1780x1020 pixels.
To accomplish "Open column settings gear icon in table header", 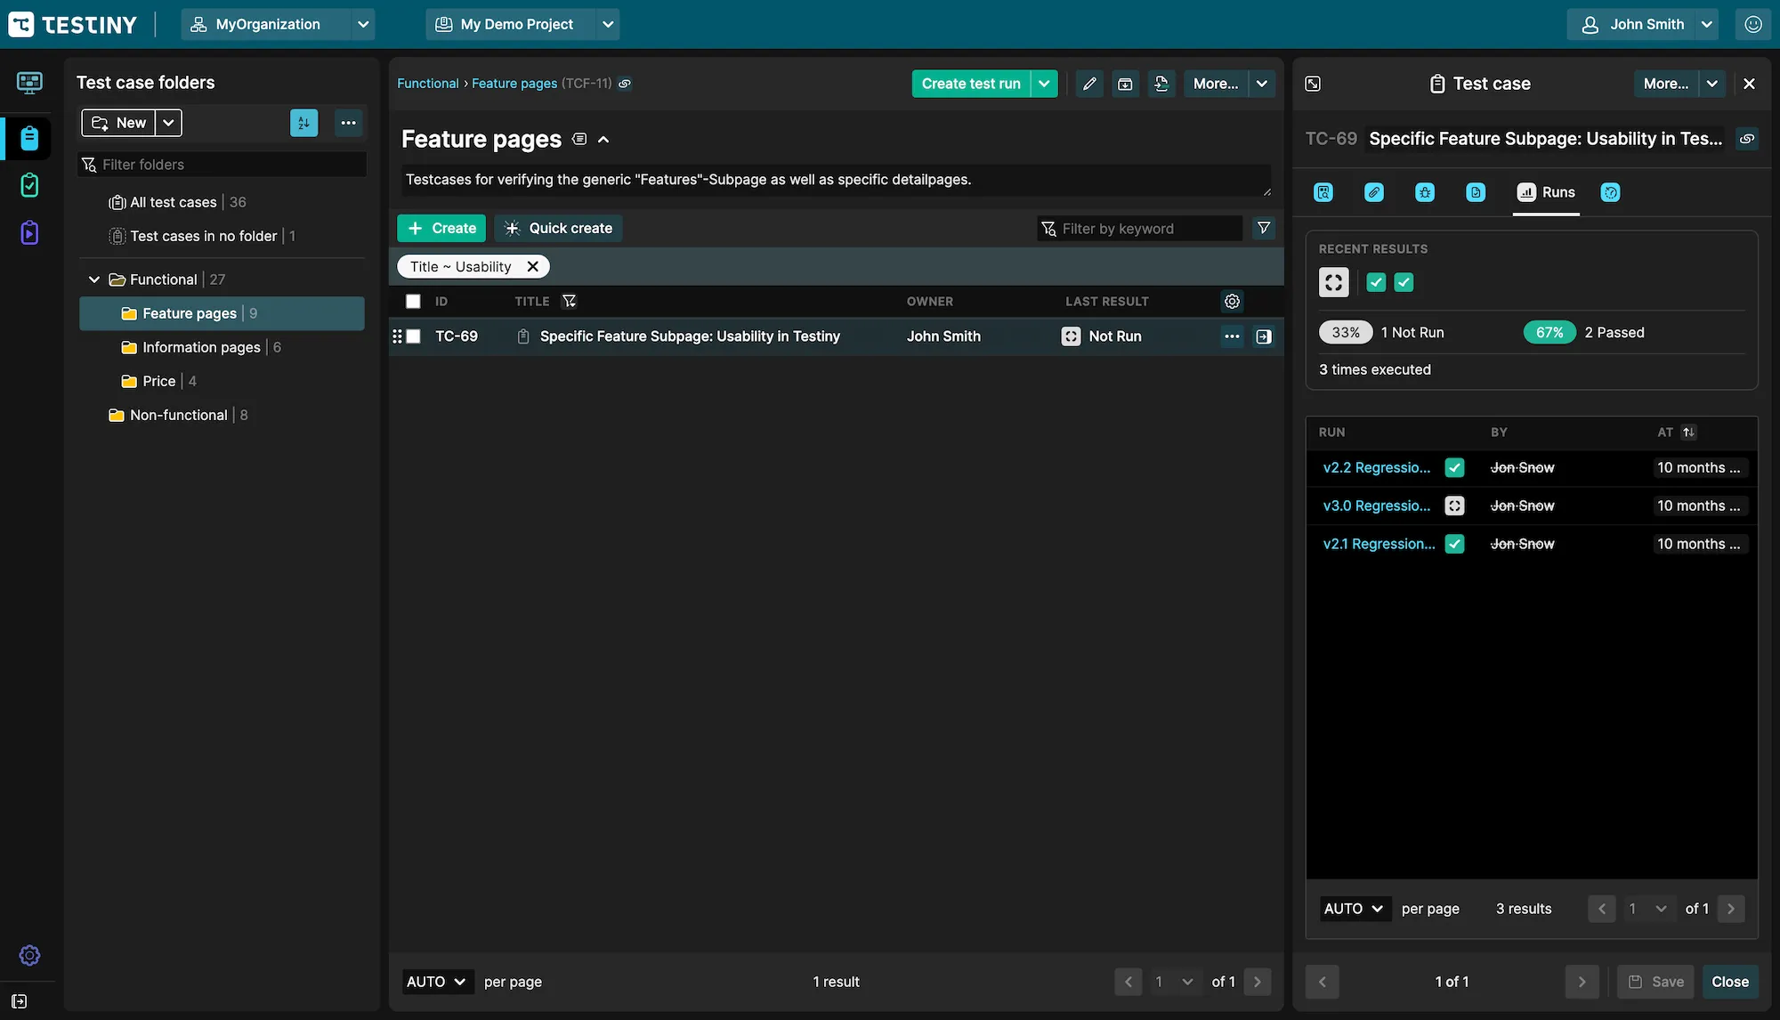I will (x=1232, y=302).
